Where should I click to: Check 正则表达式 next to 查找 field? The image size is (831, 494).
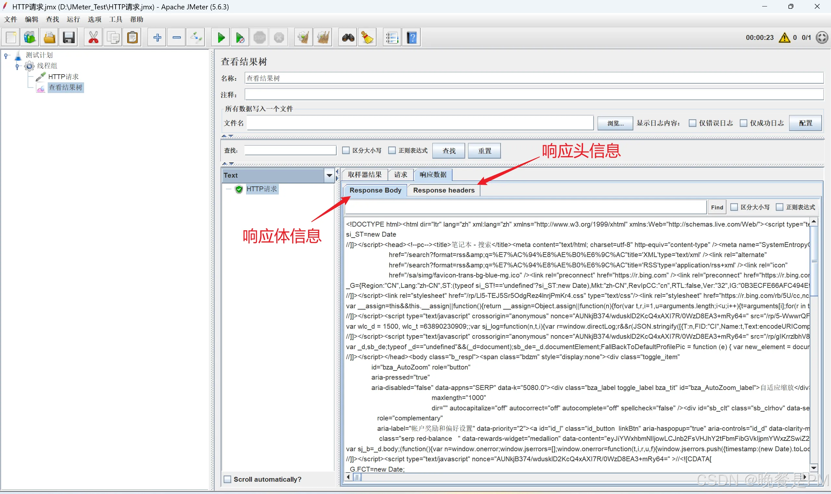click(392, 150)
